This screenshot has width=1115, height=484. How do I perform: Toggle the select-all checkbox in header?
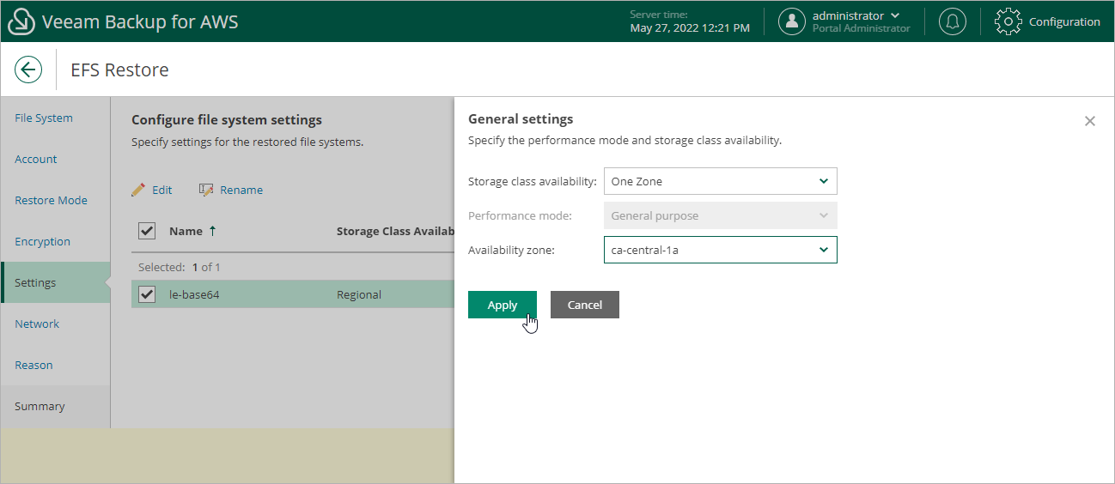[147, 231]
